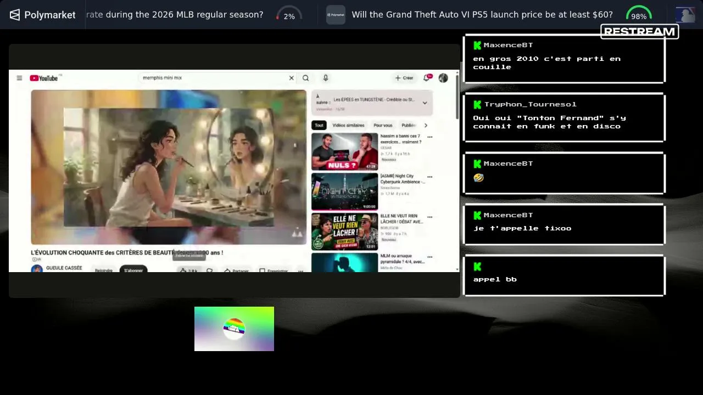The image size is (703, 395).
Task: Open the 'ELLE NE VEUT RIEN LÂCHER' thumbnail
Action: (344, 232)
